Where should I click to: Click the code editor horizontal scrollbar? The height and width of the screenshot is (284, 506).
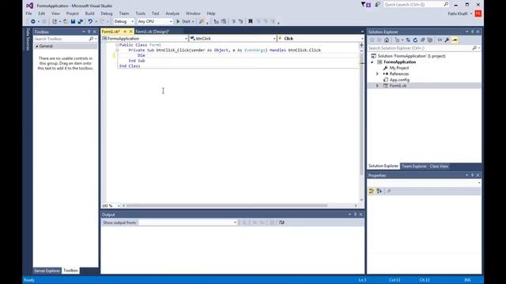point(227,205)
